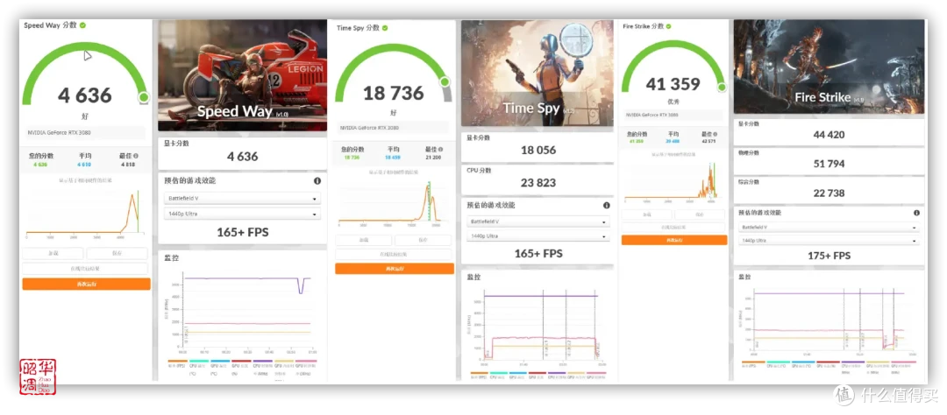The height and width of the screenshot is (415, 947).
Task: Open the Battlefield V game dropdown under Speed Way
Action: point(242,199)
